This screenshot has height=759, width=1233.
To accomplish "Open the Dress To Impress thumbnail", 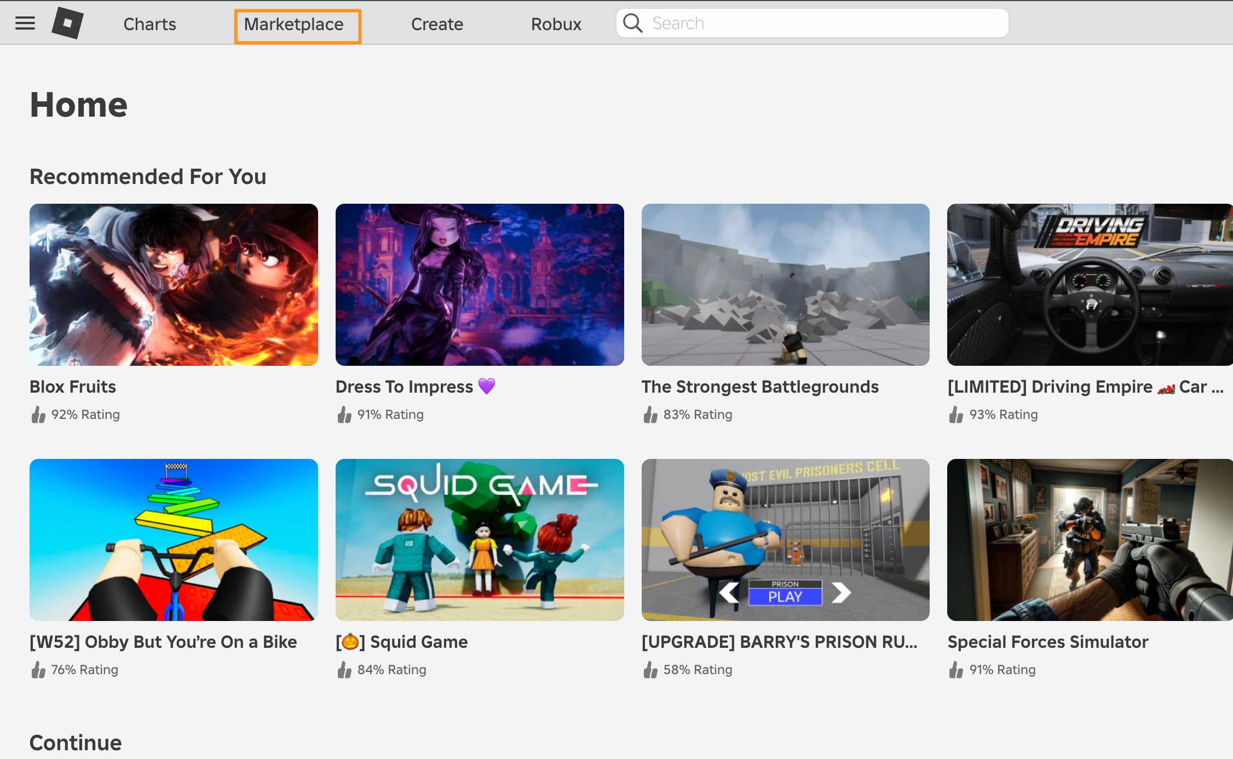I will click(480, 285).
